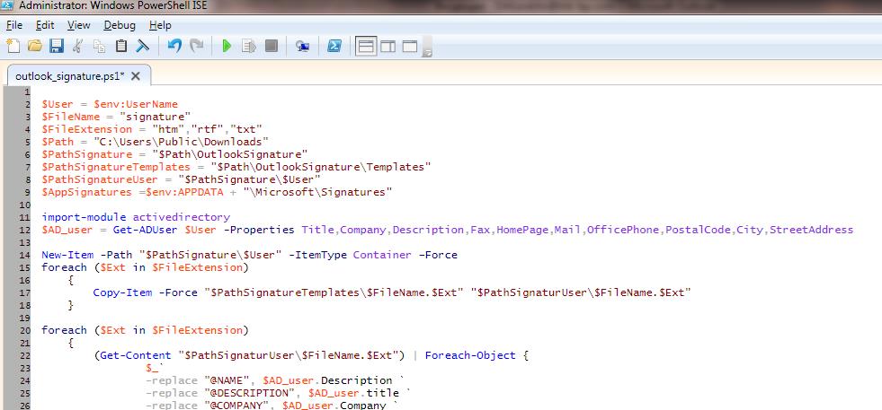Launch PowerShell.exe from the blue console icon
Screen dimensions: 882x410
334,46
